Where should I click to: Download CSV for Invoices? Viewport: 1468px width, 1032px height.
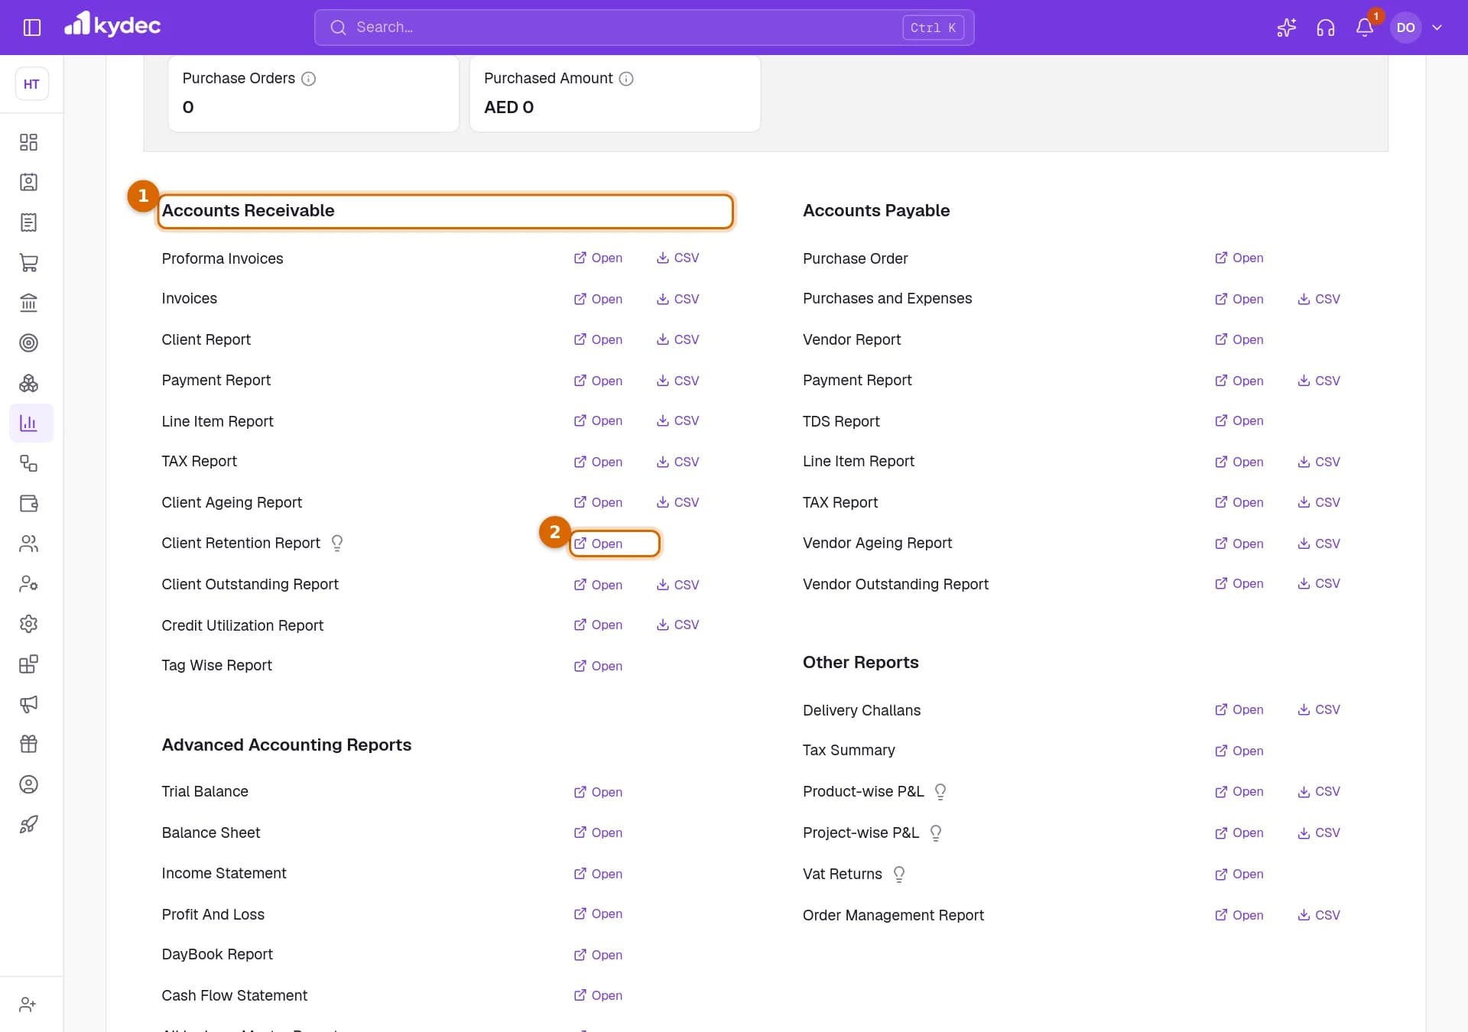[677, 299]
